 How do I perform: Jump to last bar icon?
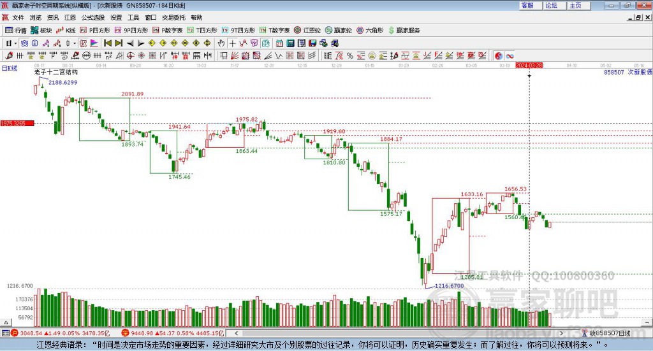coord(119,43)
